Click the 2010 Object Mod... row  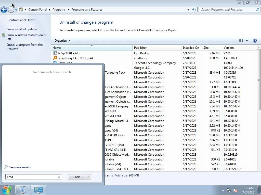point(153,155)
